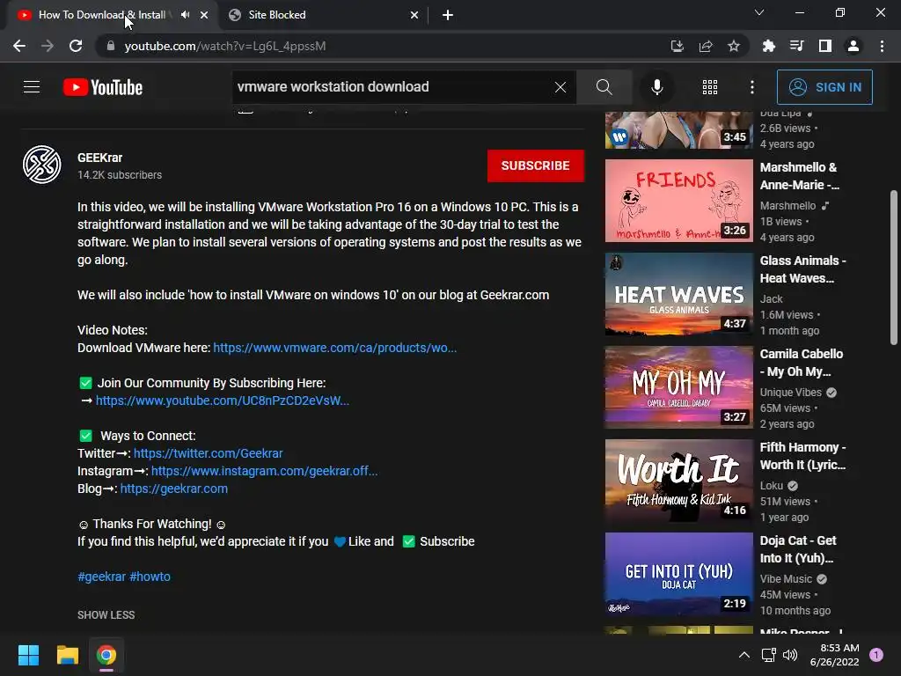Click the address bar URL
This screenshot has width=901, height=676.
(x=225, y=46)
